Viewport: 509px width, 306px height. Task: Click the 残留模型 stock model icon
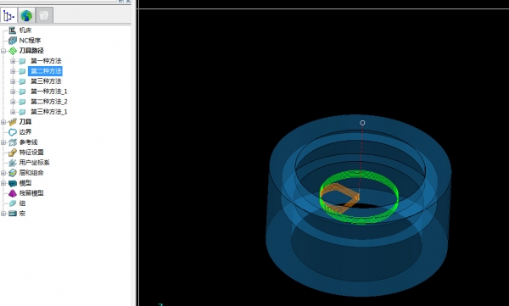(x=13, y=193)
